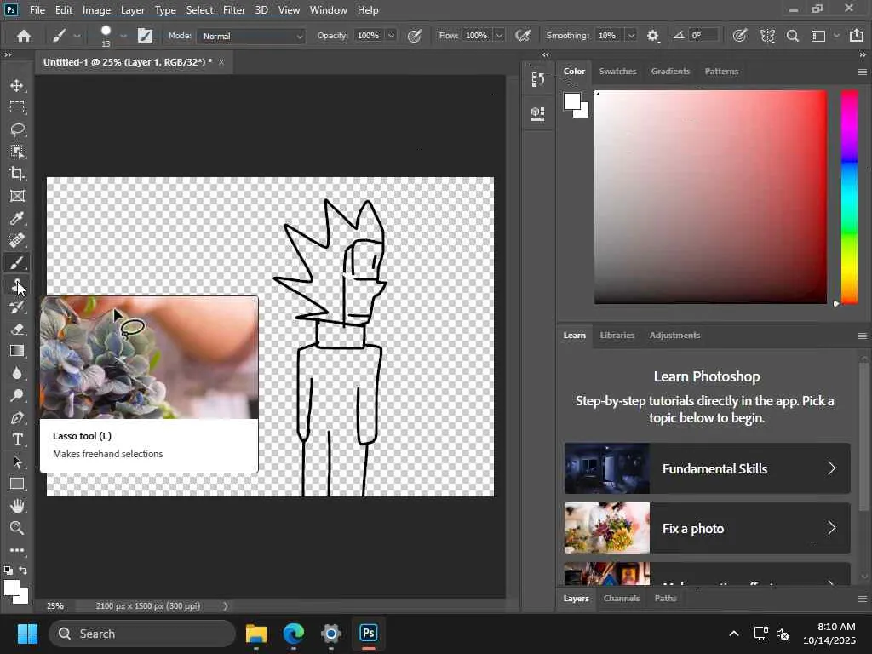
Task: Toggle pressure control for opacity
Action: pos(415,36)
